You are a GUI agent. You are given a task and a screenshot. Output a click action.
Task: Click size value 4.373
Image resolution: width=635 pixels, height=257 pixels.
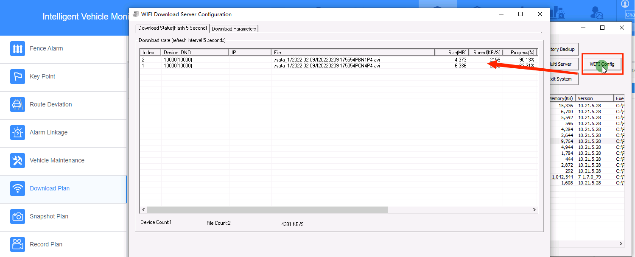click(x=460, y=60)
